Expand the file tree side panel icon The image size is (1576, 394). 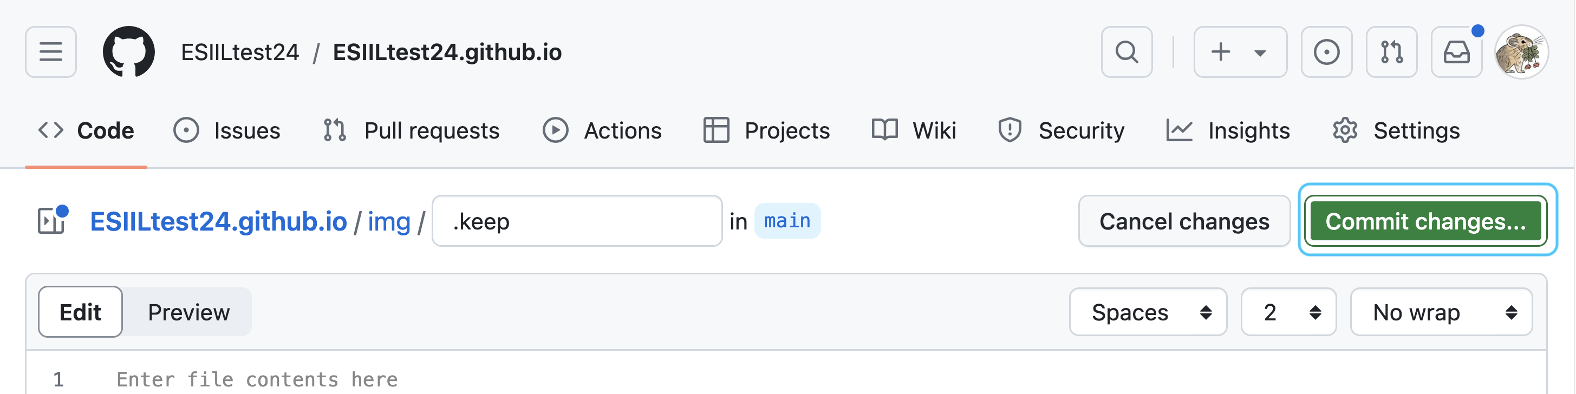click(52, 220)
